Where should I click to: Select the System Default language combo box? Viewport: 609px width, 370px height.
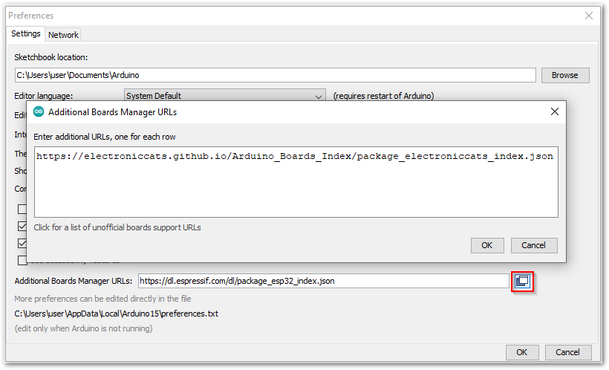coord(225,96)
